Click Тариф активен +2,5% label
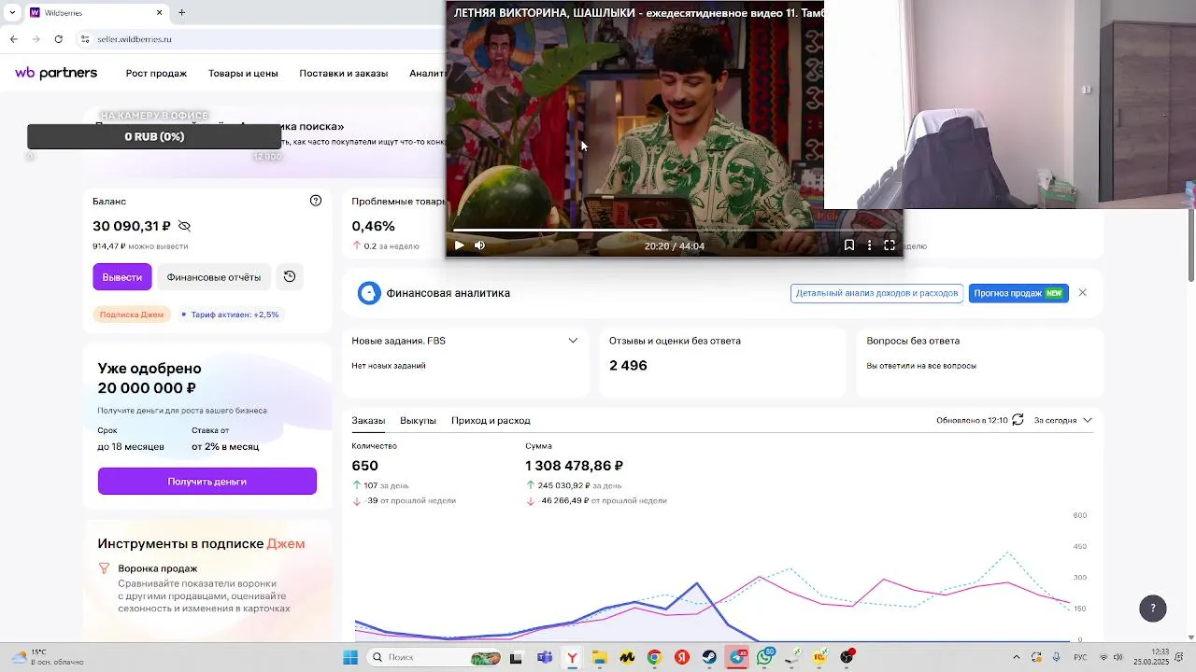Screen dimensions: 1196x672 pyautogui.click(x=230, y=315)
